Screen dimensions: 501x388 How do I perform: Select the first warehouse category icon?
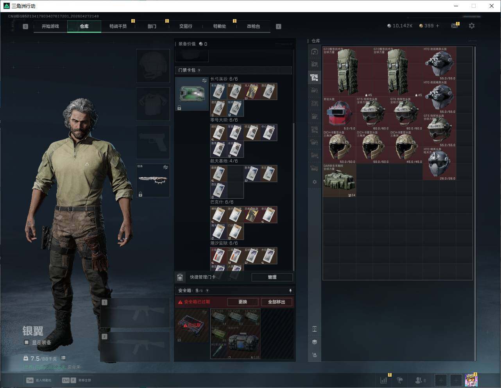point(315,52)
